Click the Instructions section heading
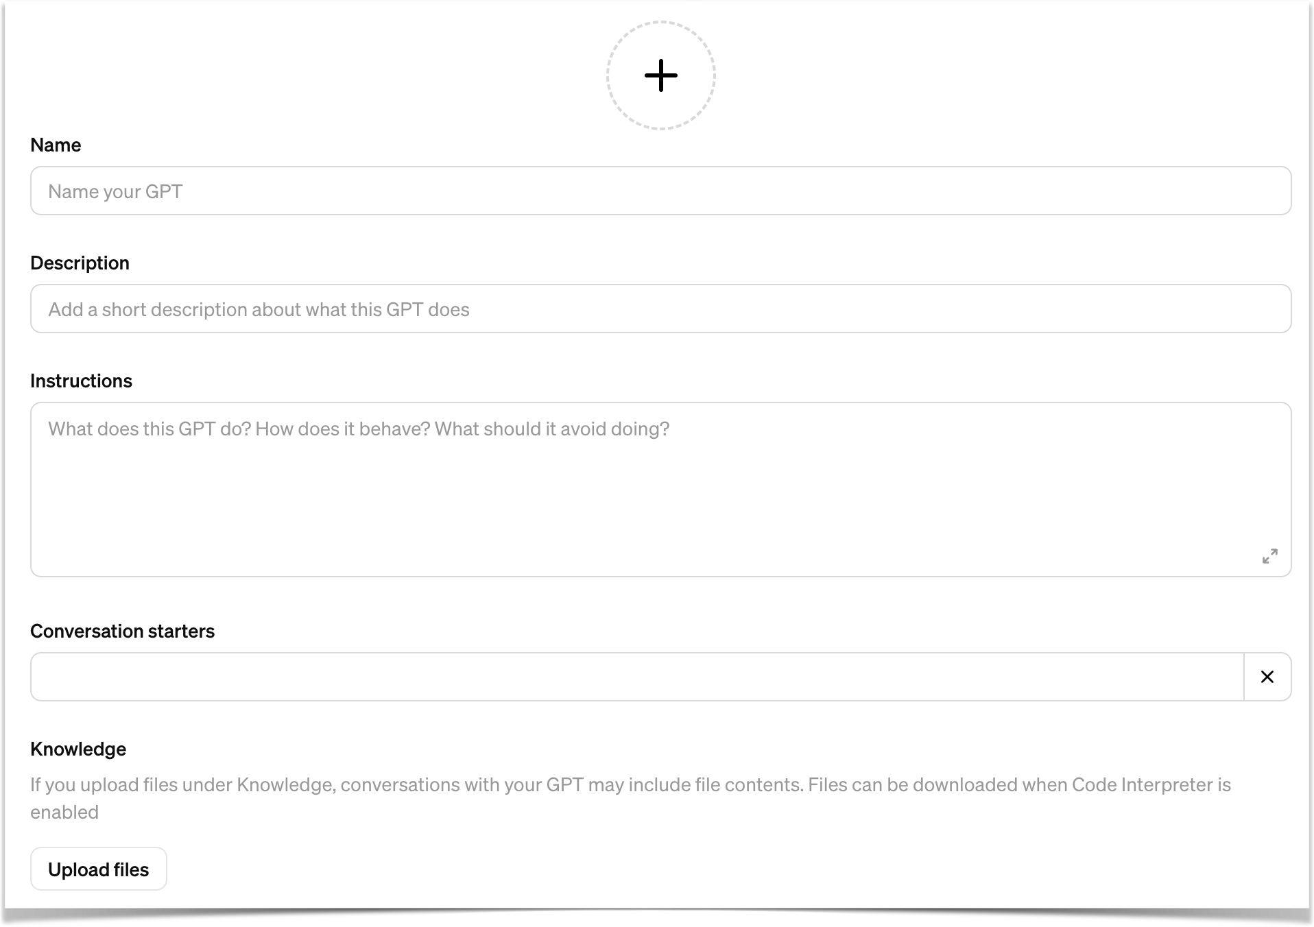Screen dimensions: 1314x927 pyautogui.click(x=81, y=381)
